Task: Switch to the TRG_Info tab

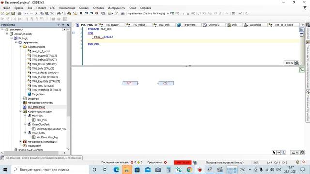Action: (164, 25)
